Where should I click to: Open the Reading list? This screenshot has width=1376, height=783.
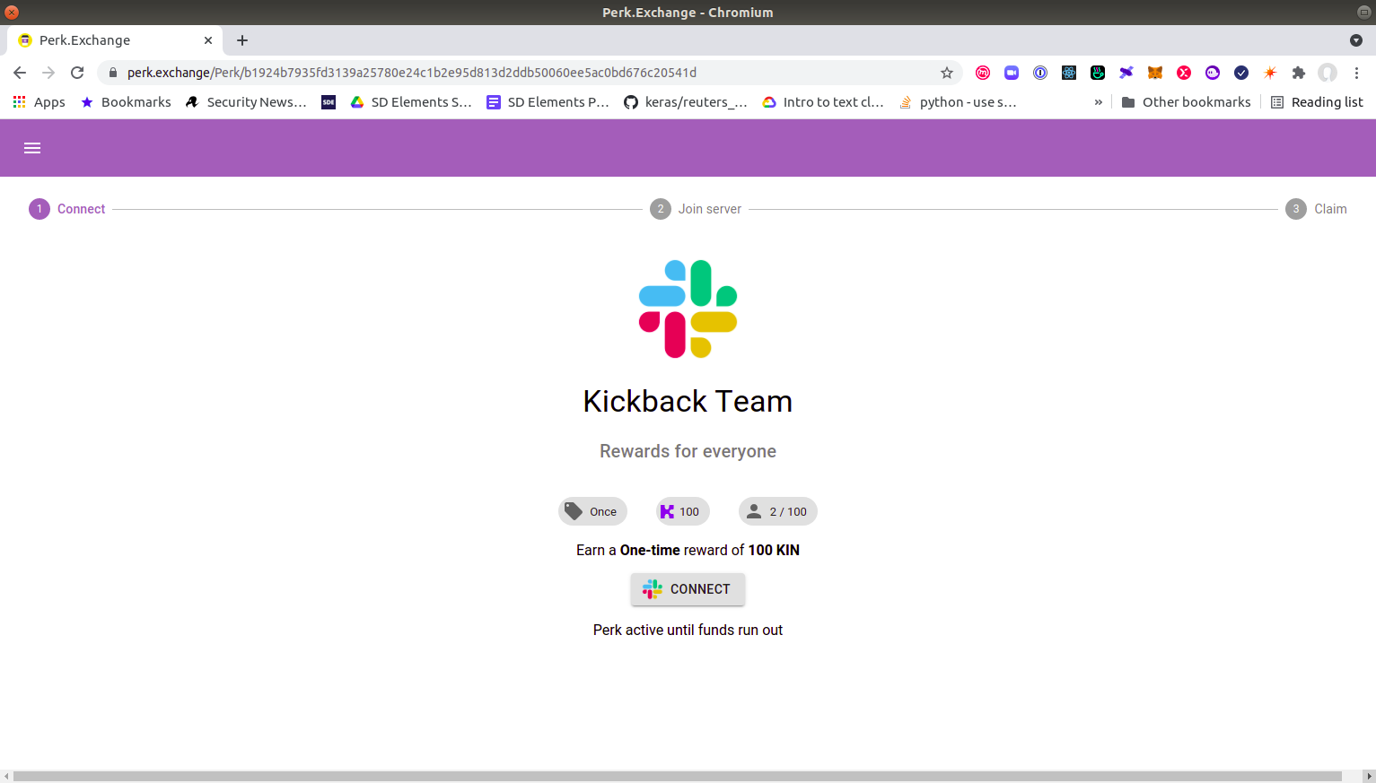pos(1317,102)
